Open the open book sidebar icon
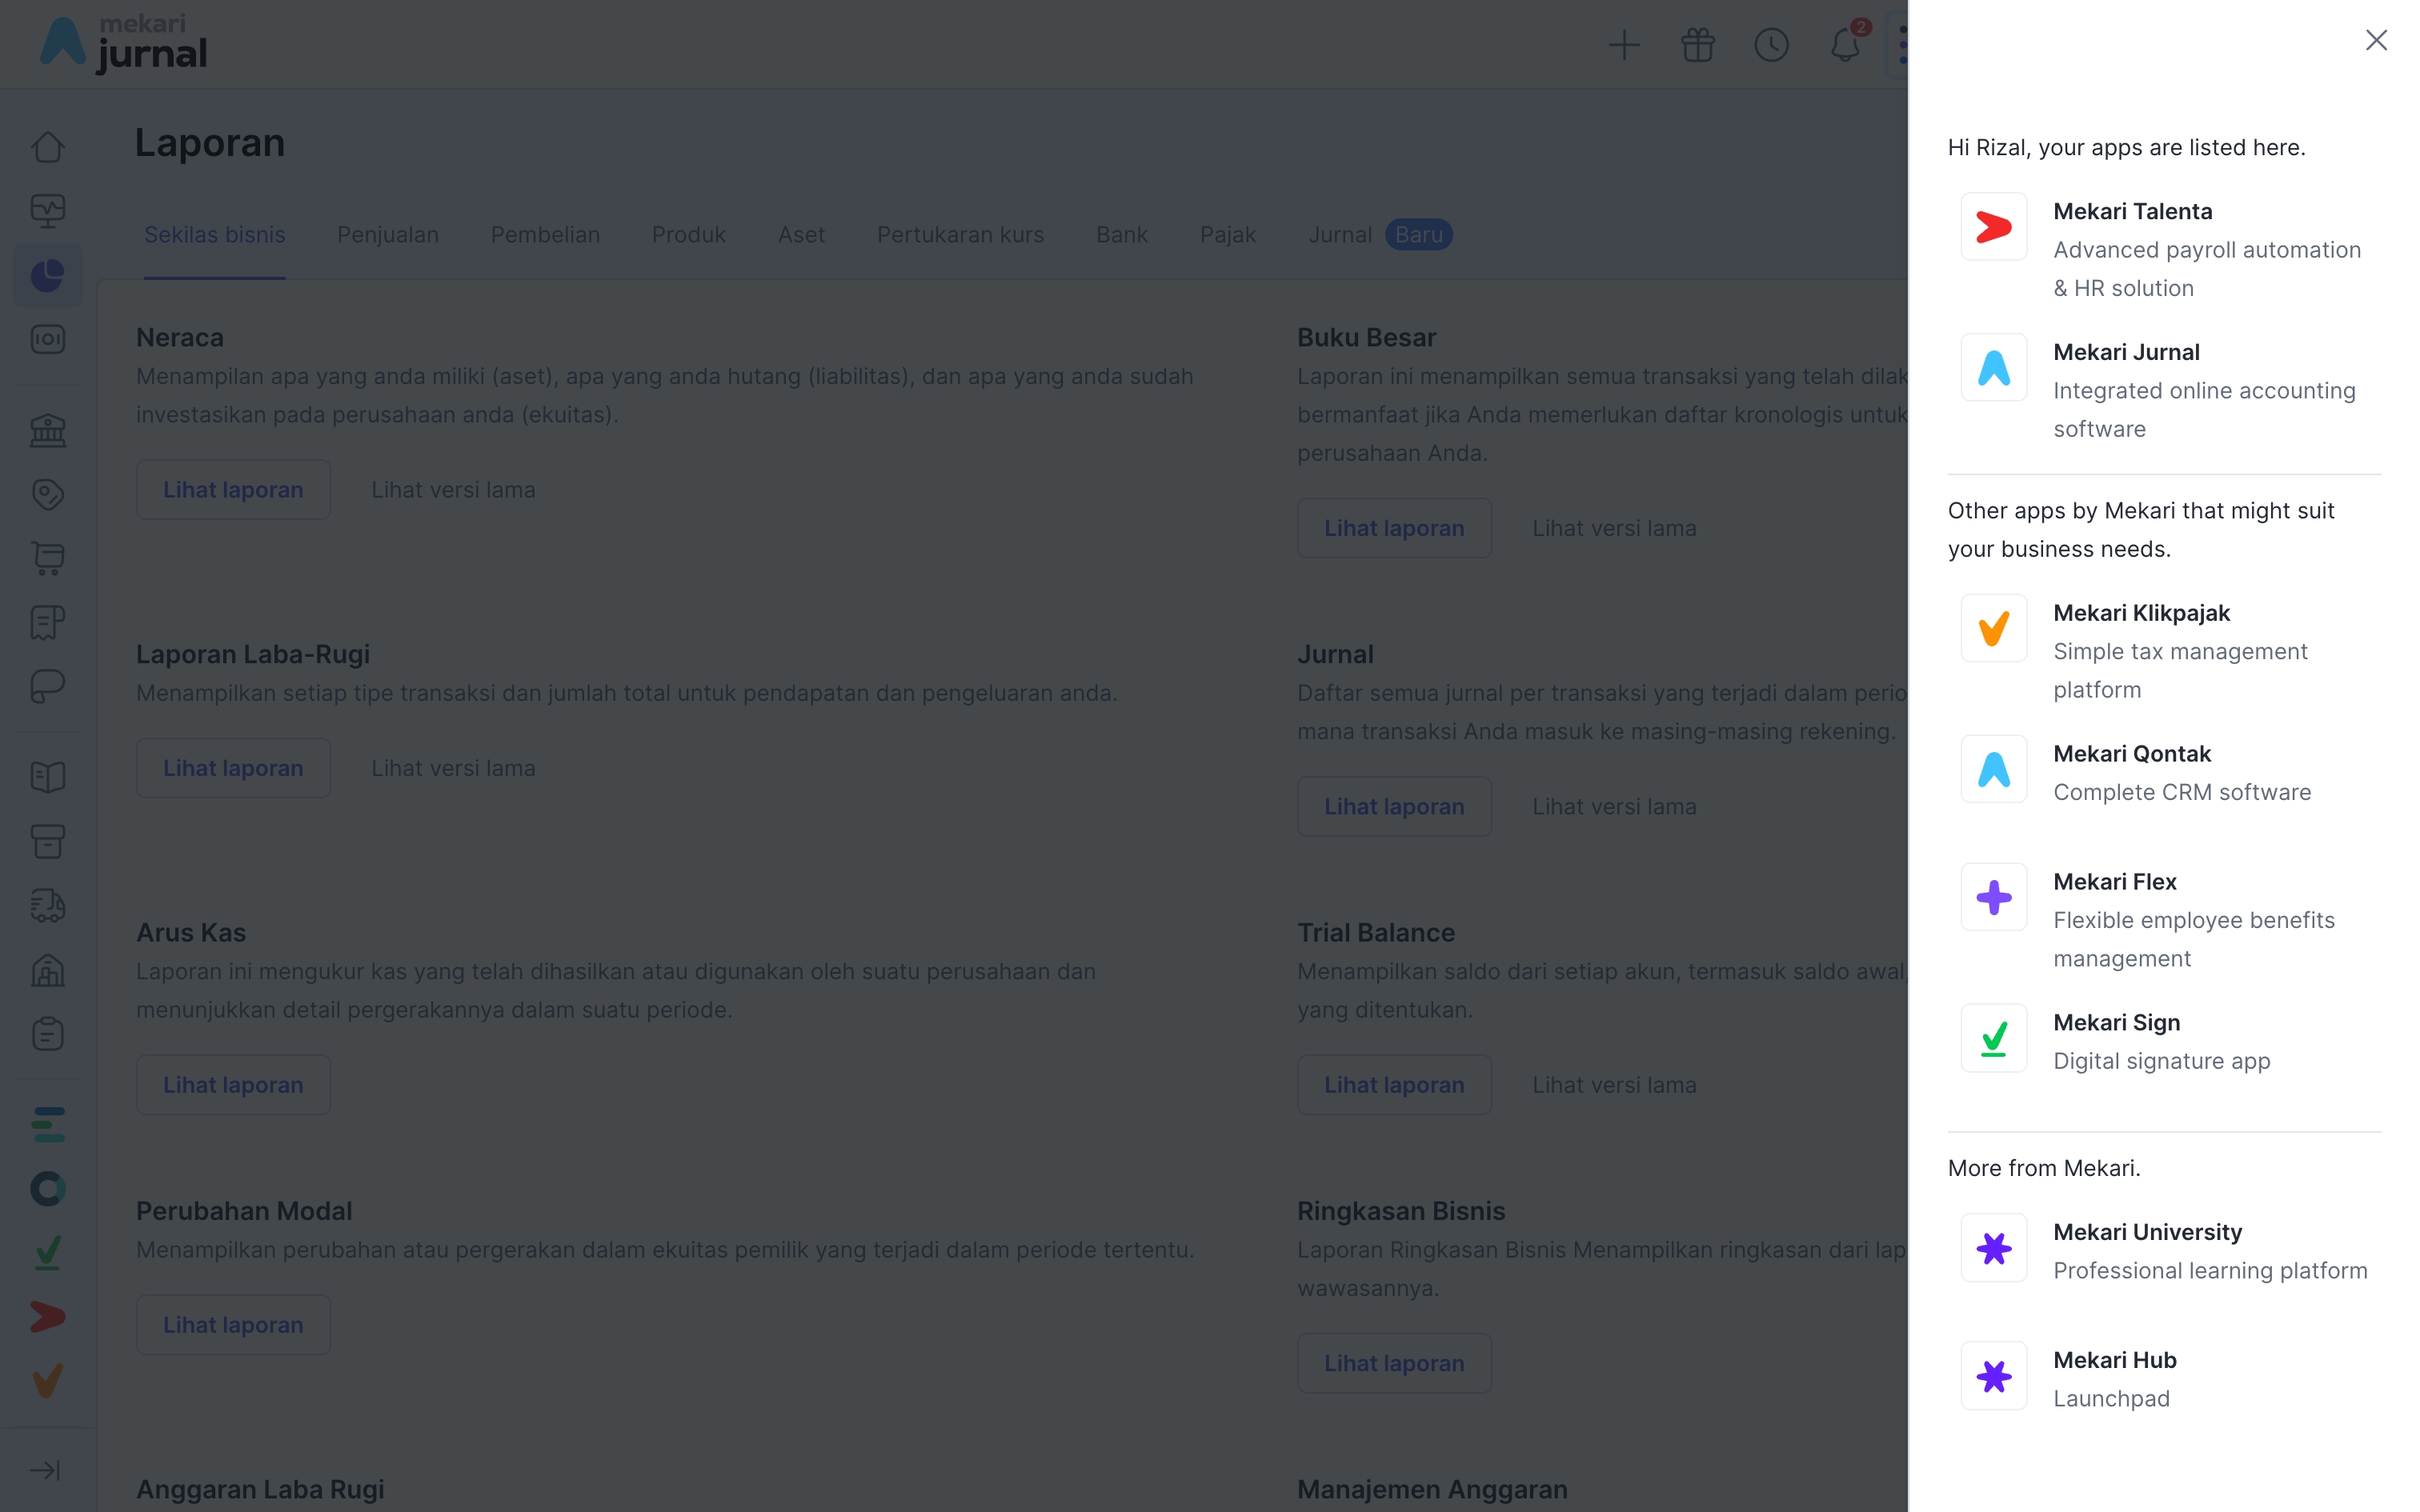The height and width of the screenshot is (1512, 2420). point(48,777)
